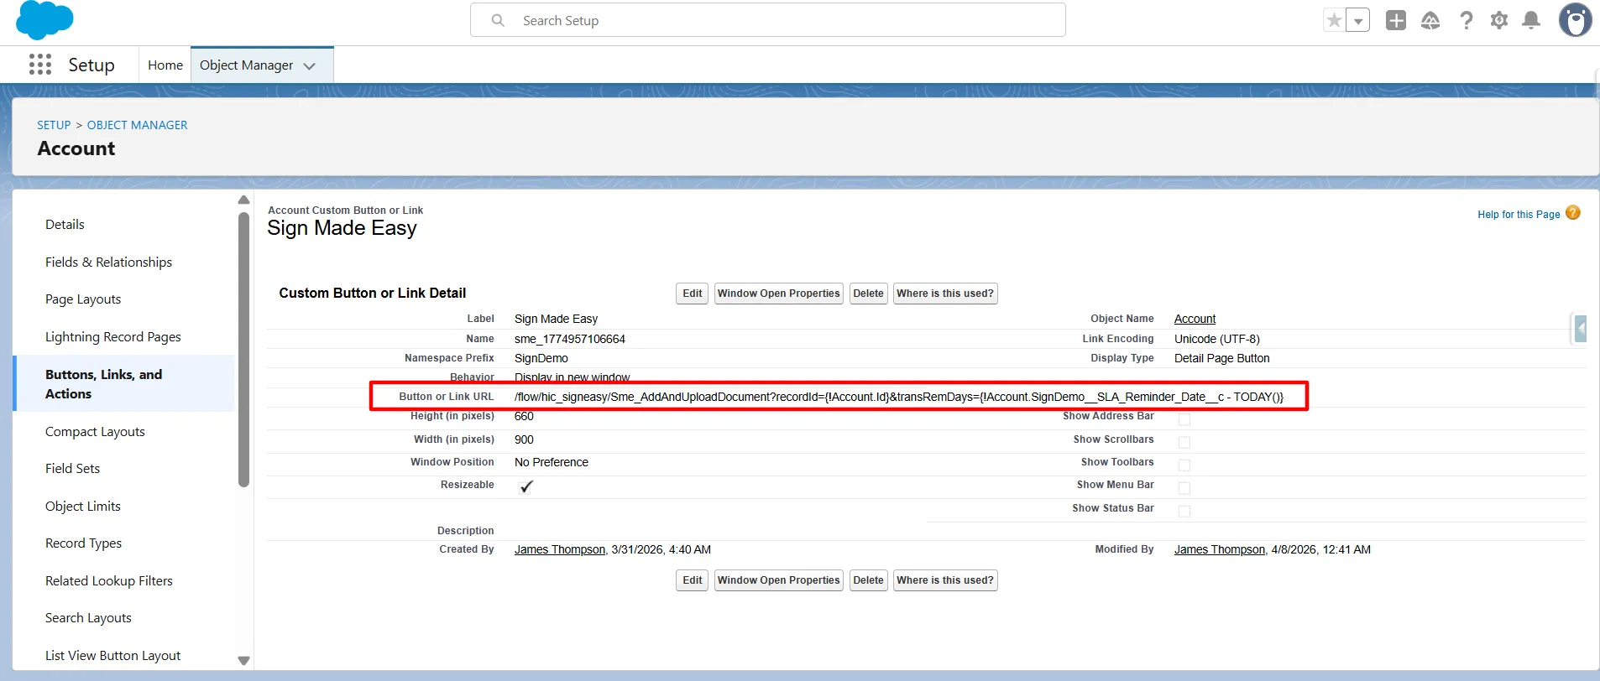
Task: Click the bottom Edit button
Action: (693, 580)
